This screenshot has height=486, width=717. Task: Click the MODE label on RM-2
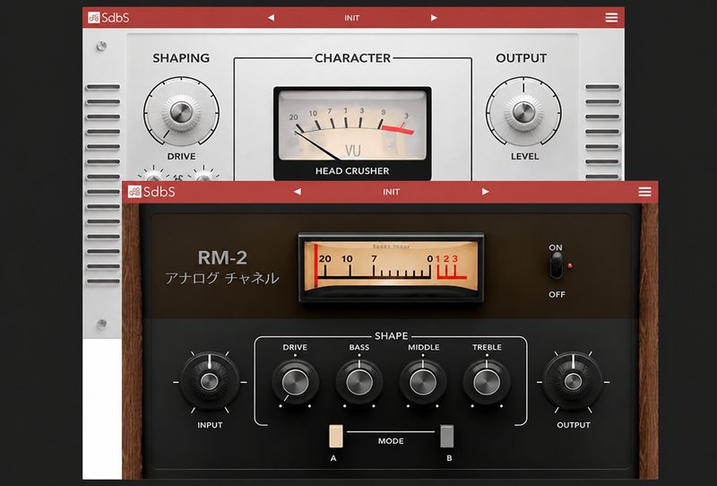tap(391, 441)
